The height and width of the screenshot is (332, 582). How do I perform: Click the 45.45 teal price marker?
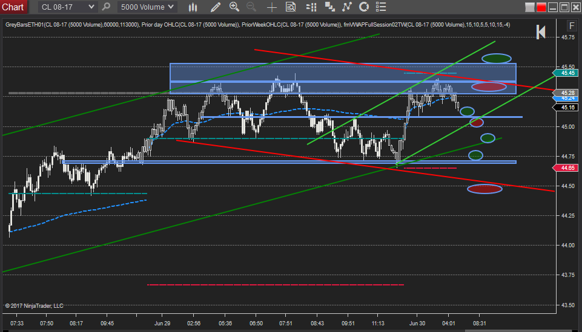tap(566, 73)
